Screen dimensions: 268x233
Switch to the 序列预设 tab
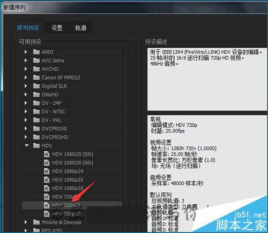tap(28, 28)
